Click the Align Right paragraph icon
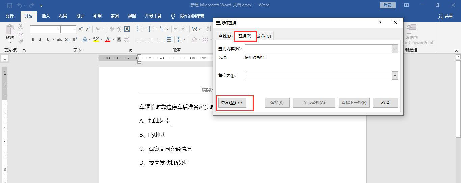Viewport: 461px width, 183px height. tap(155, 39)
